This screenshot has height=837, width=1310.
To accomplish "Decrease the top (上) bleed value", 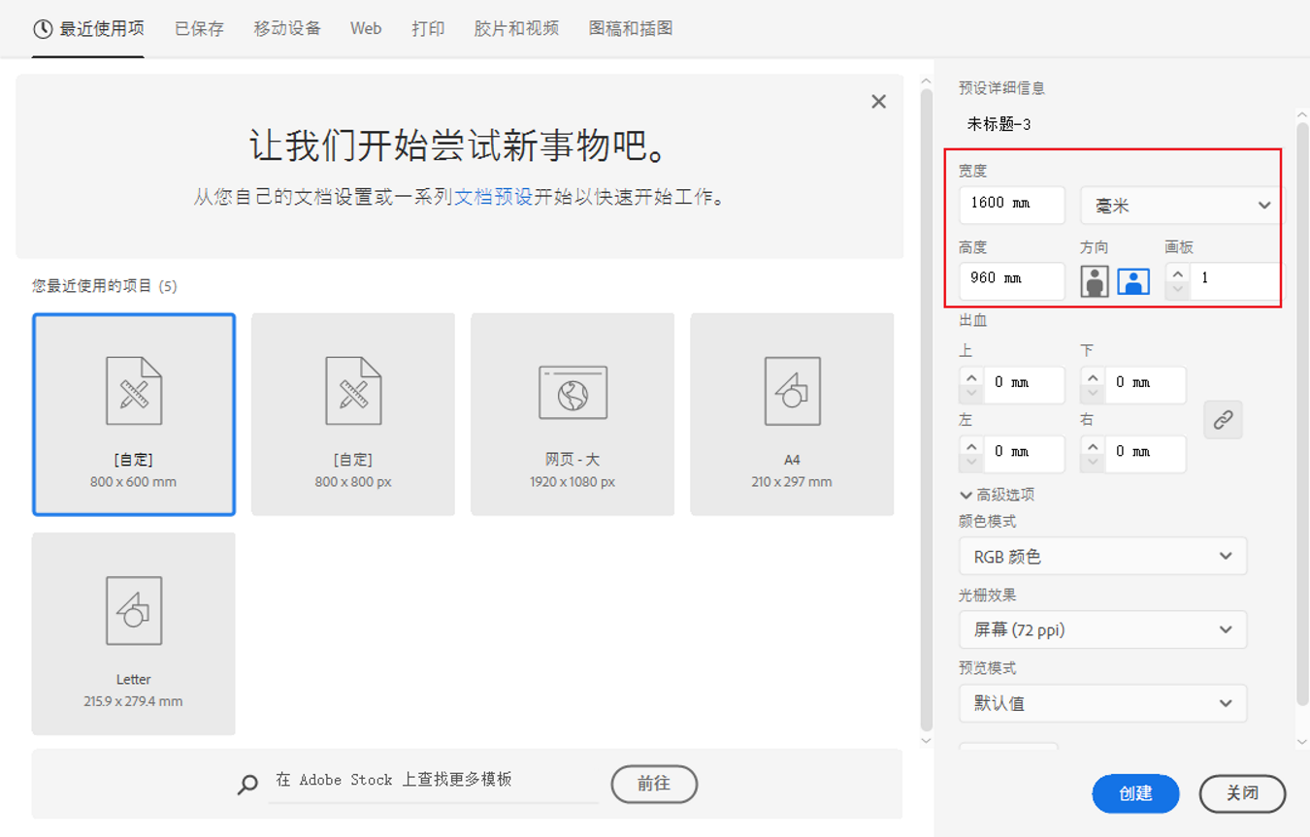I will click(971, 394).
